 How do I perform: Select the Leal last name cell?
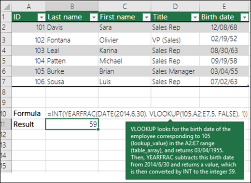72,51
